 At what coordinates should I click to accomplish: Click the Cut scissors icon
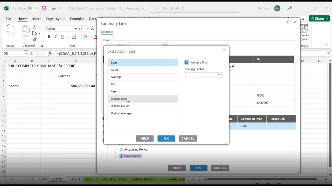pyautogui.click(x=34, y=27)
